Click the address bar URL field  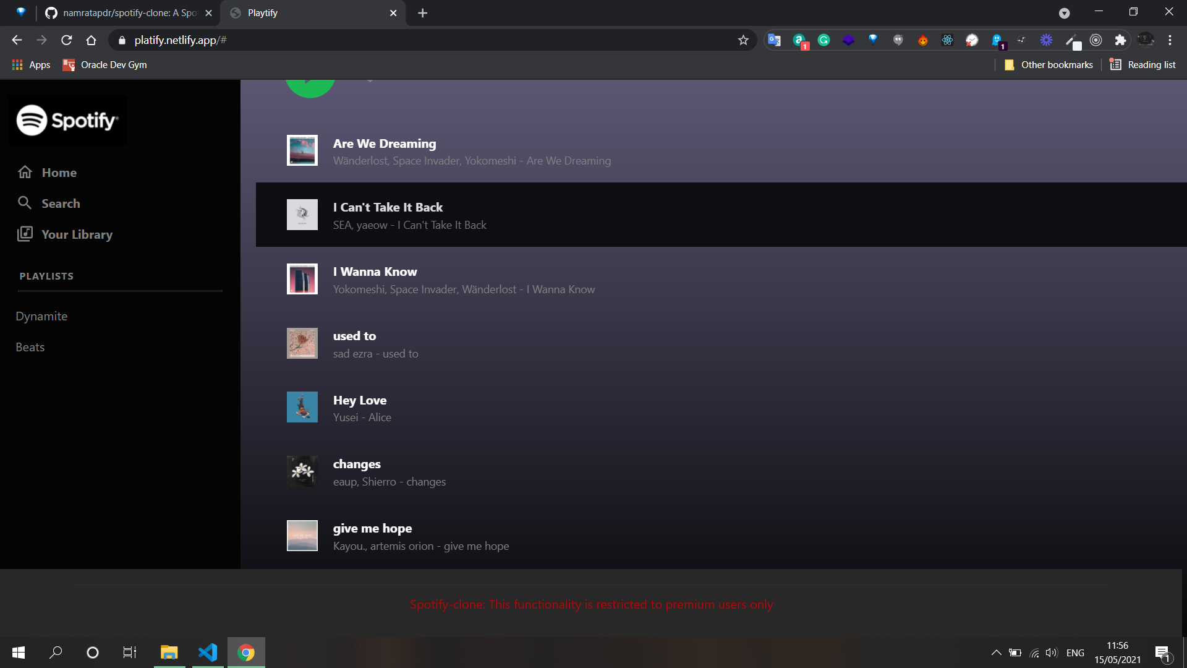click(x=420, y=40)
